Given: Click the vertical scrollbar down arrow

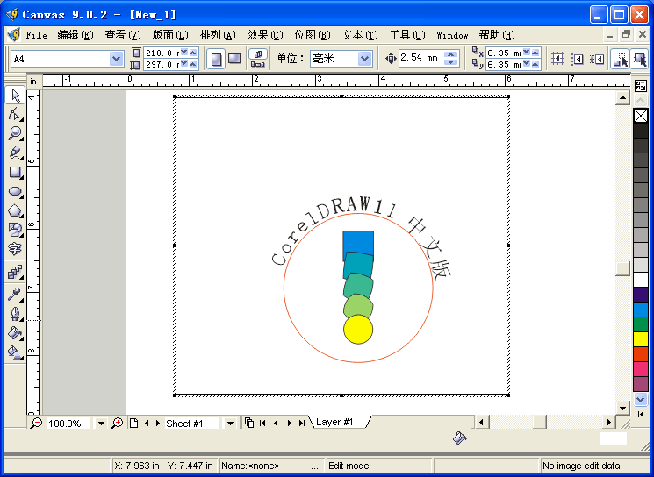Looking at the screenshot, I should (x=622, y=408).
